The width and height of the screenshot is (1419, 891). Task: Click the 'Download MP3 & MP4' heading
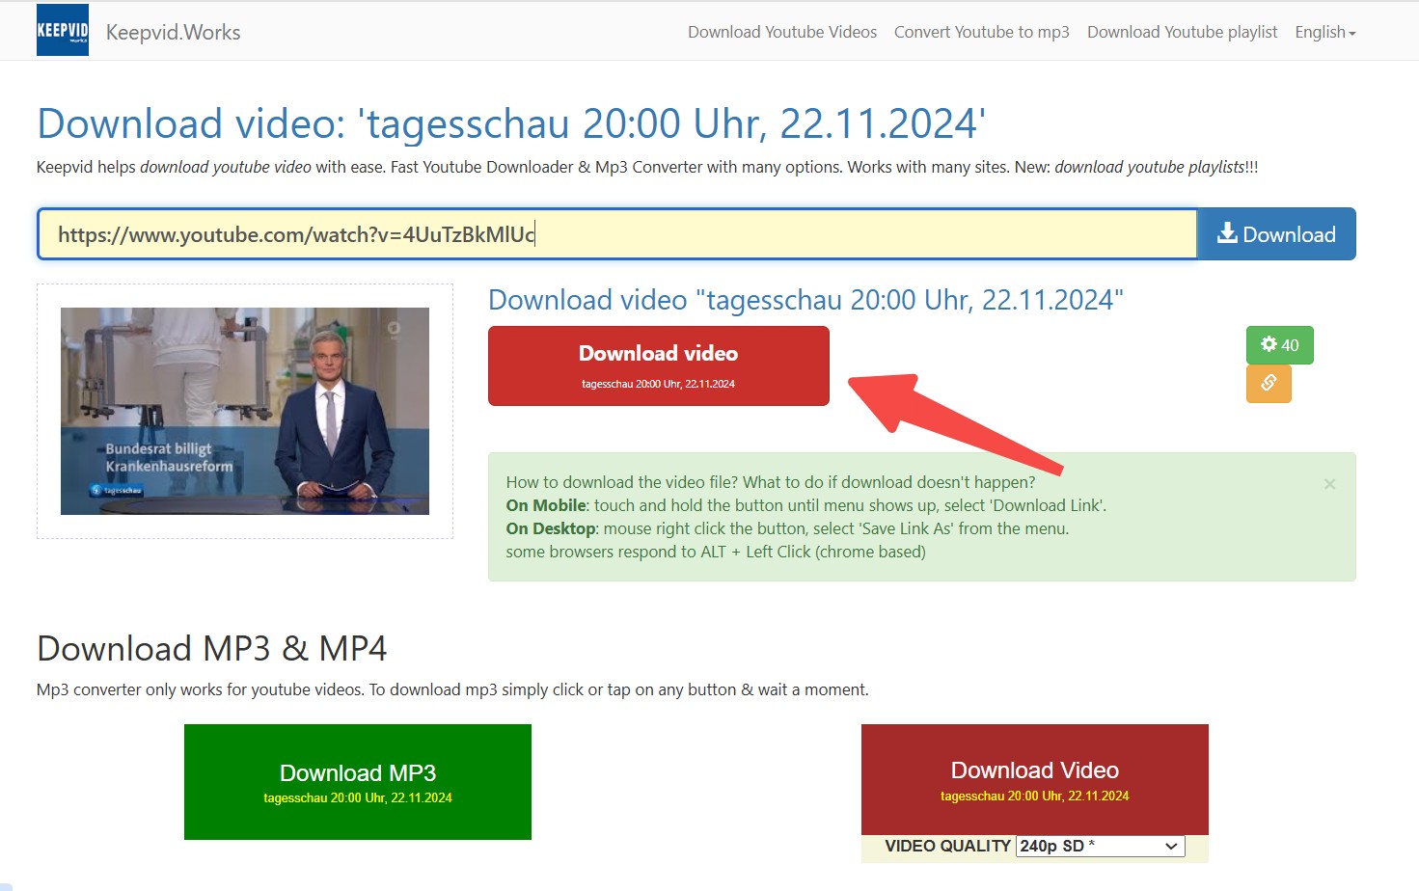click(212, 649)
